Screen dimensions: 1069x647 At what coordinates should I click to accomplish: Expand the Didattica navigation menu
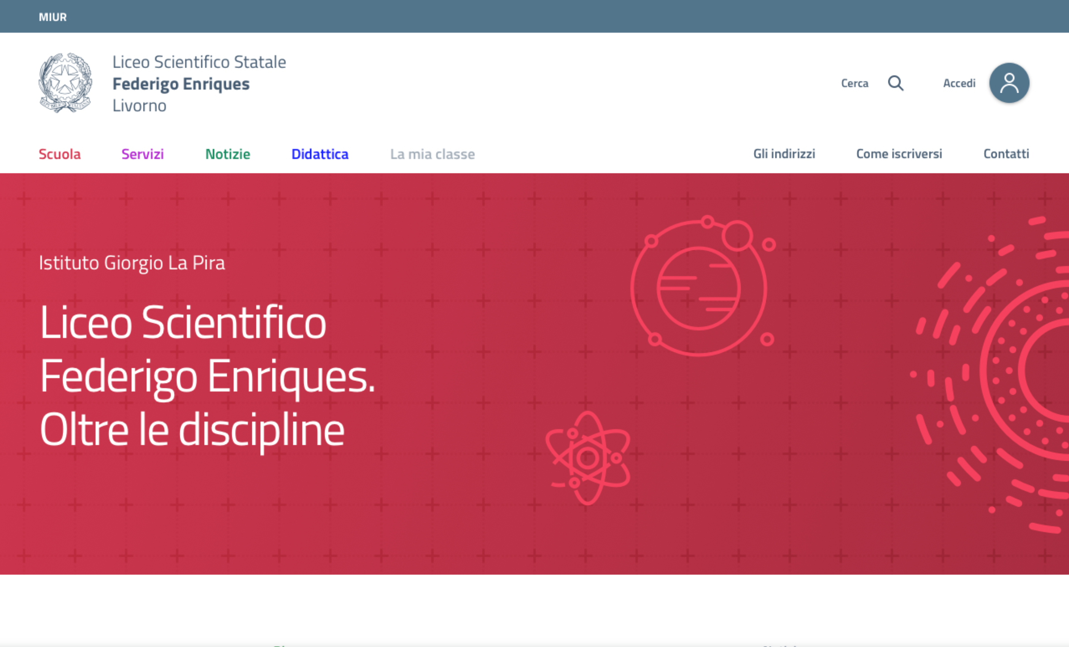coord(320,154)
